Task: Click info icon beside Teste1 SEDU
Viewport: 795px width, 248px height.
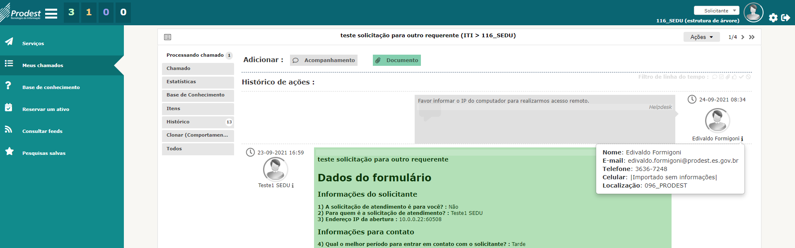Action: tap(292, 185)
